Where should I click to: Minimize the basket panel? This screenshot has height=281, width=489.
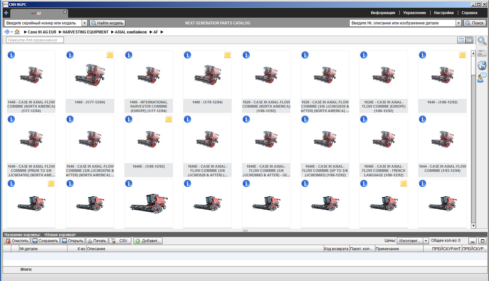tap(472, 241)
